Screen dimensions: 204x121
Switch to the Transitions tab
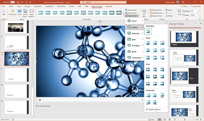pyautogui.click(x=37, y=6)
